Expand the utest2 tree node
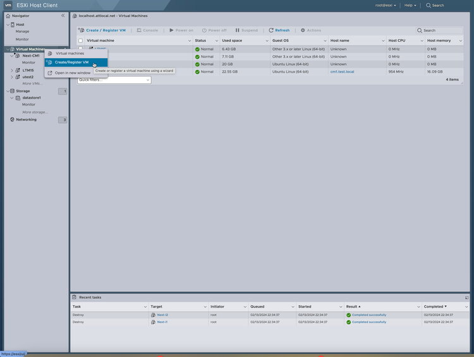The height and width of the screenshot is (357, 474). 11,77
